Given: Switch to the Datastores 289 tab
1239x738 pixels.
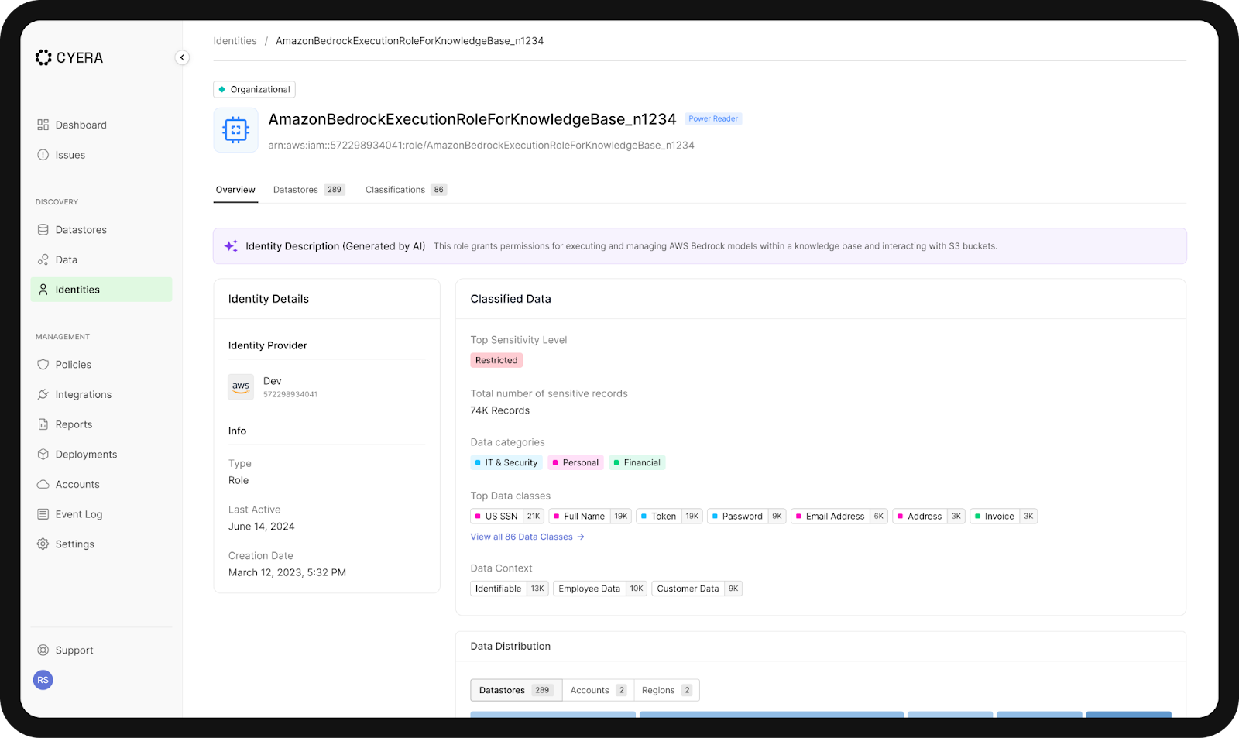Looking at the screenshot, I should click(309, 190).
